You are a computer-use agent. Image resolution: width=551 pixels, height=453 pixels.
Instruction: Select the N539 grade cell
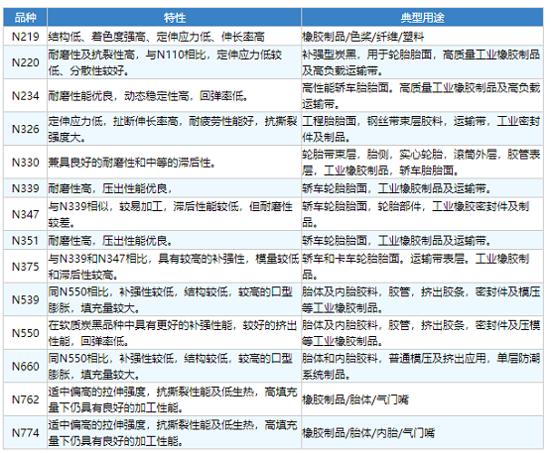(x=25, y=299)
